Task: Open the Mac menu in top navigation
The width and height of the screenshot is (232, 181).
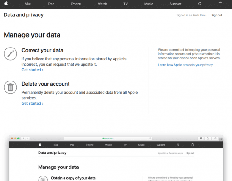Action: pyautogui.click(x=28, y=4)
